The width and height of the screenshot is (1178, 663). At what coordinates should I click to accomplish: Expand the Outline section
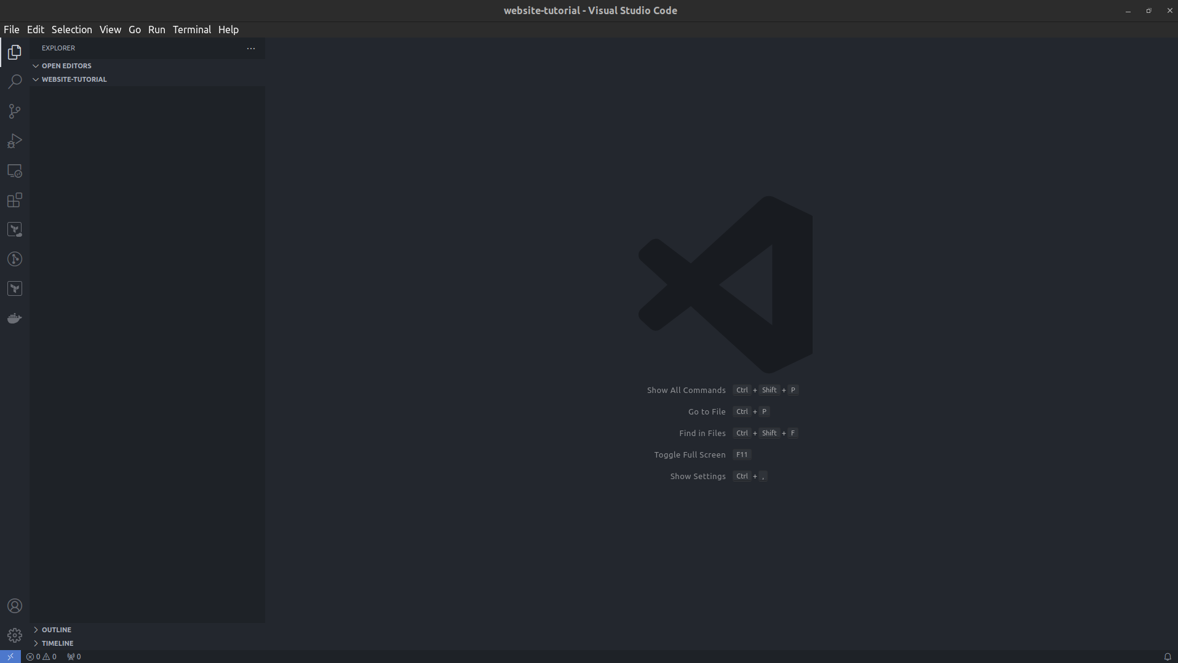coord(148,629)
